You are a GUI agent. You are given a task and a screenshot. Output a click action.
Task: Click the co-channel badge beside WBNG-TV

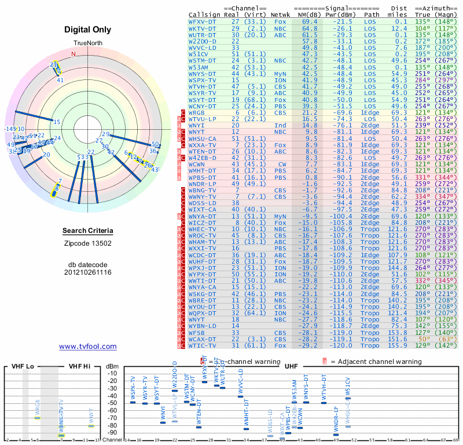(x=183, y=191)
